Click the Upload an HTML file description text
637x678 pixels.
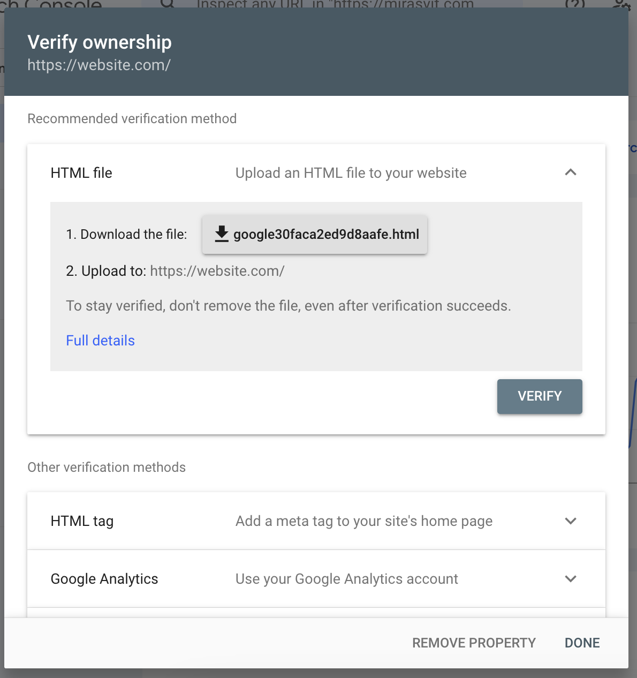[x=351, y=172]
